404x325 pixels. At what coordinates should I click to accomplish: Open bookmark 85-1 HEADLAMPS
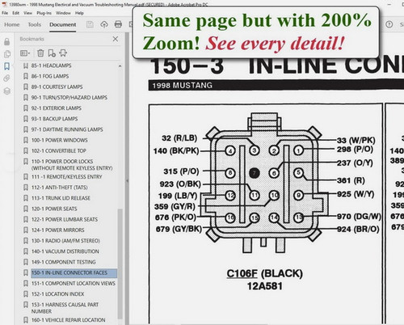click(x=51, y=65)
